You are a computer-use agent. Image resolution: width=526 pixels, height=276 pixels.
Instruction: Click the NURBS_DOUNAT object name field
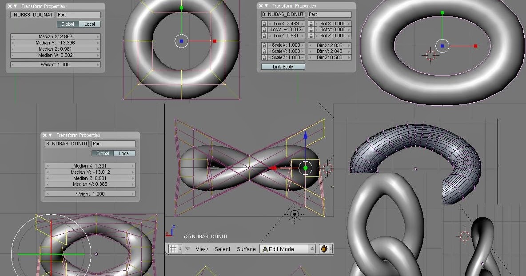click(32, 15)
